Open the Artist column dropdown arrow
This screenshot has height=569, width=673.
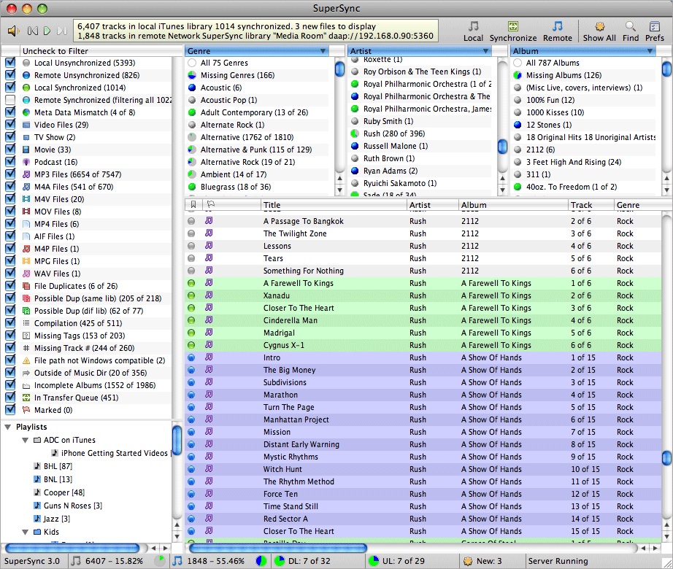485,51
